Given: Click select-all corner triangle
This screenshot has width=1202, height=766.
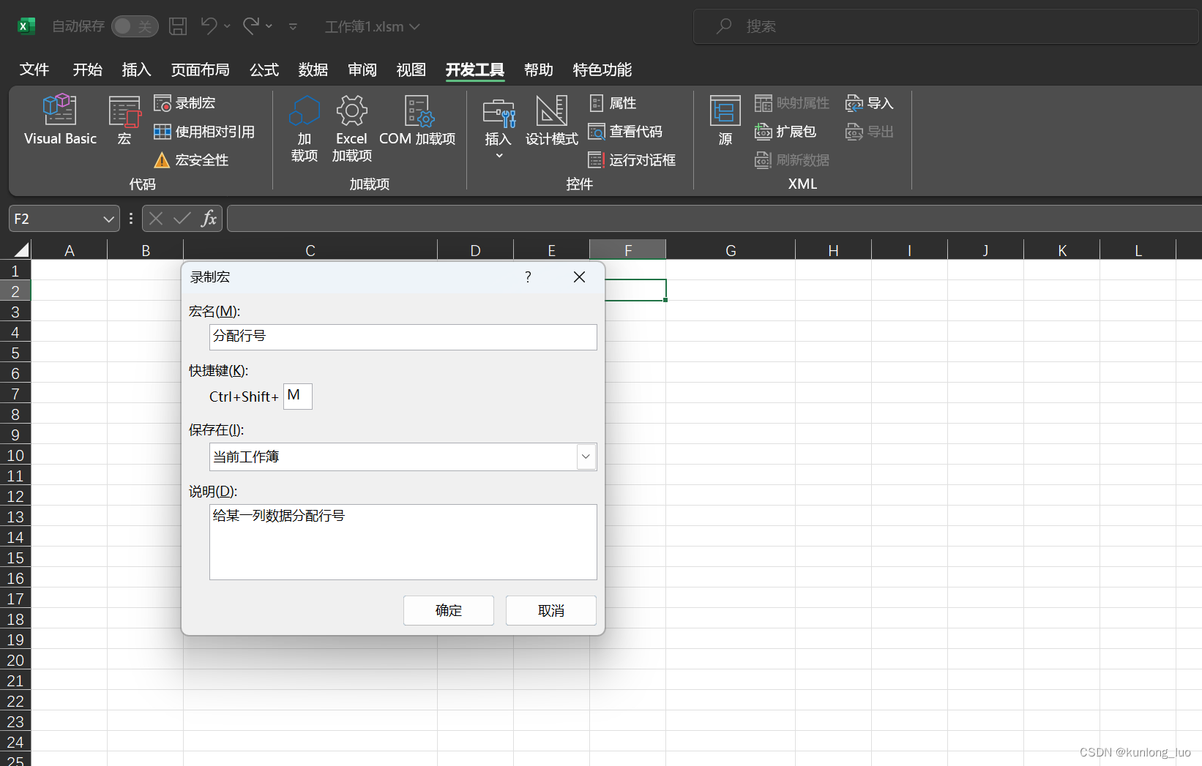Looking at the screenshot, I should pyautogui.click(x=22, y=249).
